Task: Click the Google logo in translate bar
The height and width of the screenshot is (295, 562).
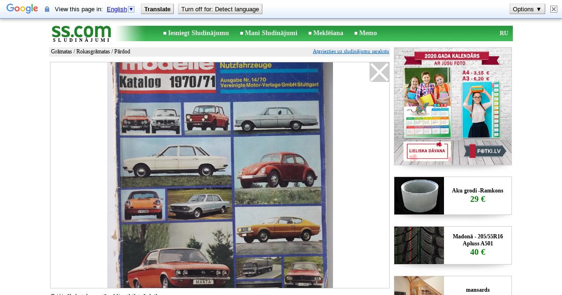Action: click(22, 9)
